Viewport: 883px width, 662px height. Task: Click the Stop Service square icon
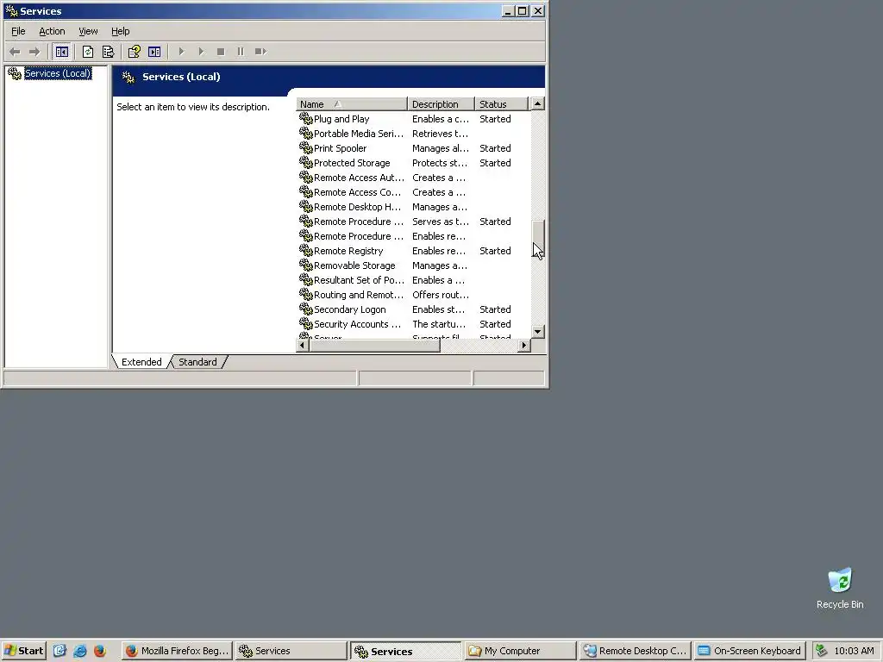click(221, 52)
